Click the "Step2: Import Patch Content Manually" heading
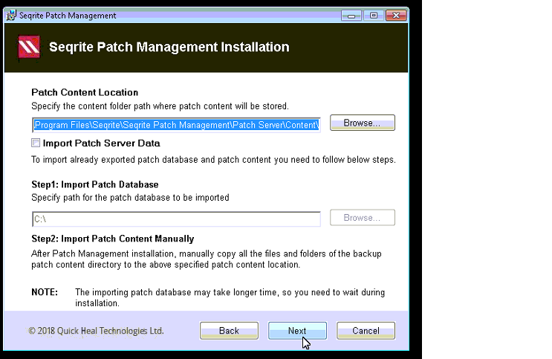This screenshot has height=359, width=552. pos(113,239)
